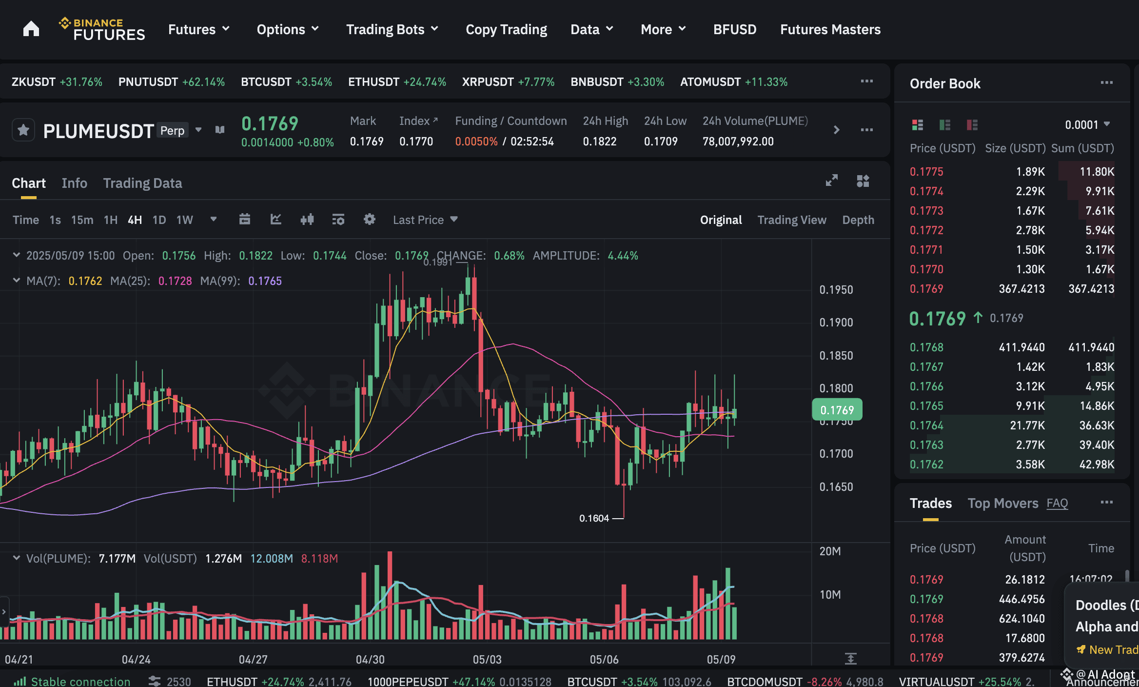The image size is (1139, 687).
Task: Select ZKUSDT in the ticker bar
Action: coord(57,81)
